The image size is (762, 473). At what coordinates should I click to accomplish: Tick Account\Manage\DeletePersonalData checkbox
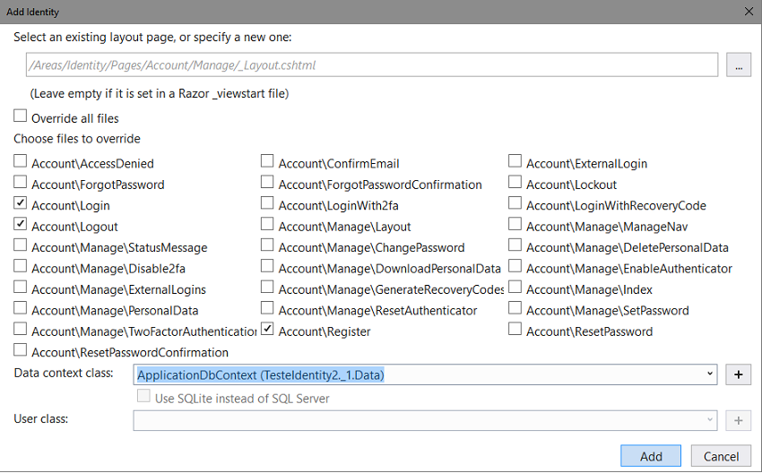(515, 246)
